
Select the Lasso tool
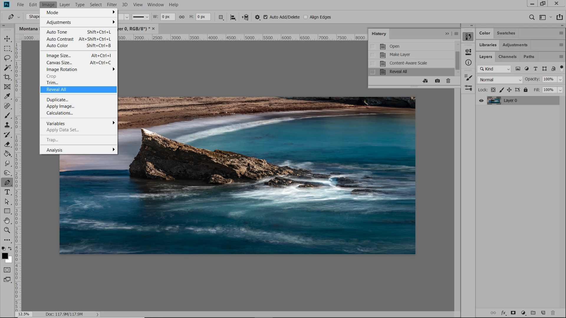[x=7, y=58]
